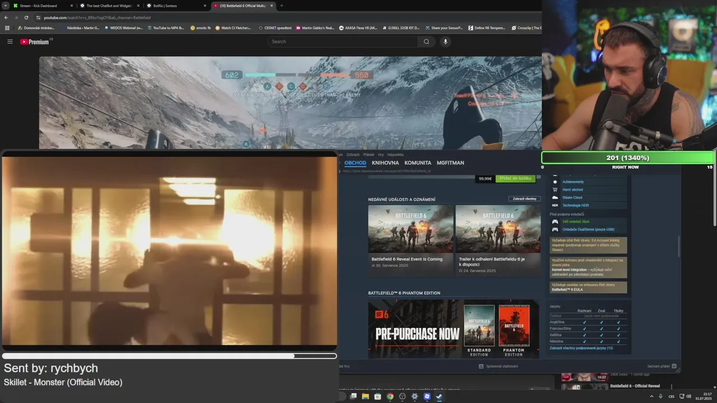Image resolution: width=717 pixels, height=403 pixels.
Task: Open Steam from taskbar
Action: pos(439,396)
